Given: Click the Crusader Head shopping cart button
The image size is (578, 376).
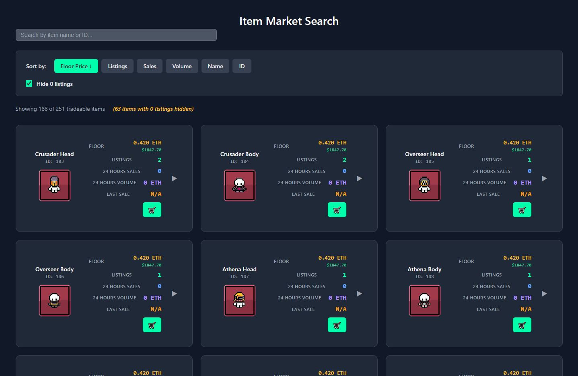Looking at the screenshot, I should point(152,210).
